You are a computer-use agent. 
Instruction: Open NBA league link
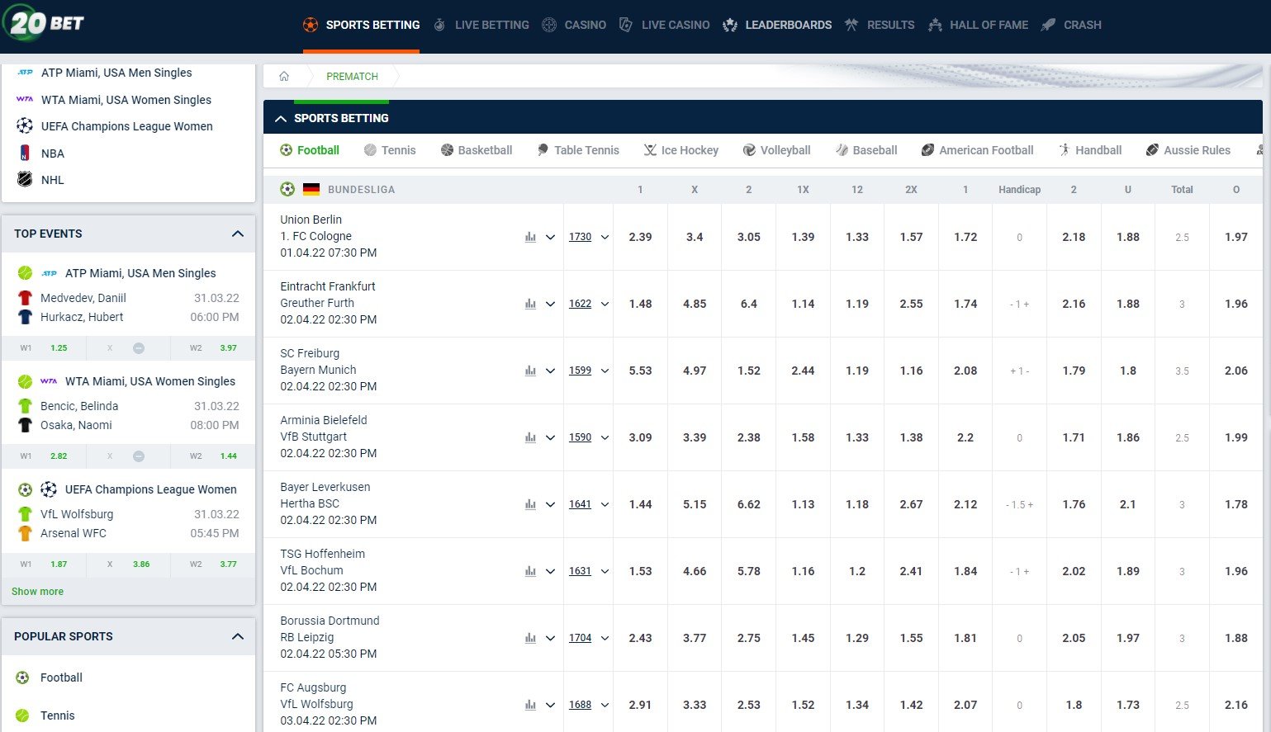click(x=53, y=153)
